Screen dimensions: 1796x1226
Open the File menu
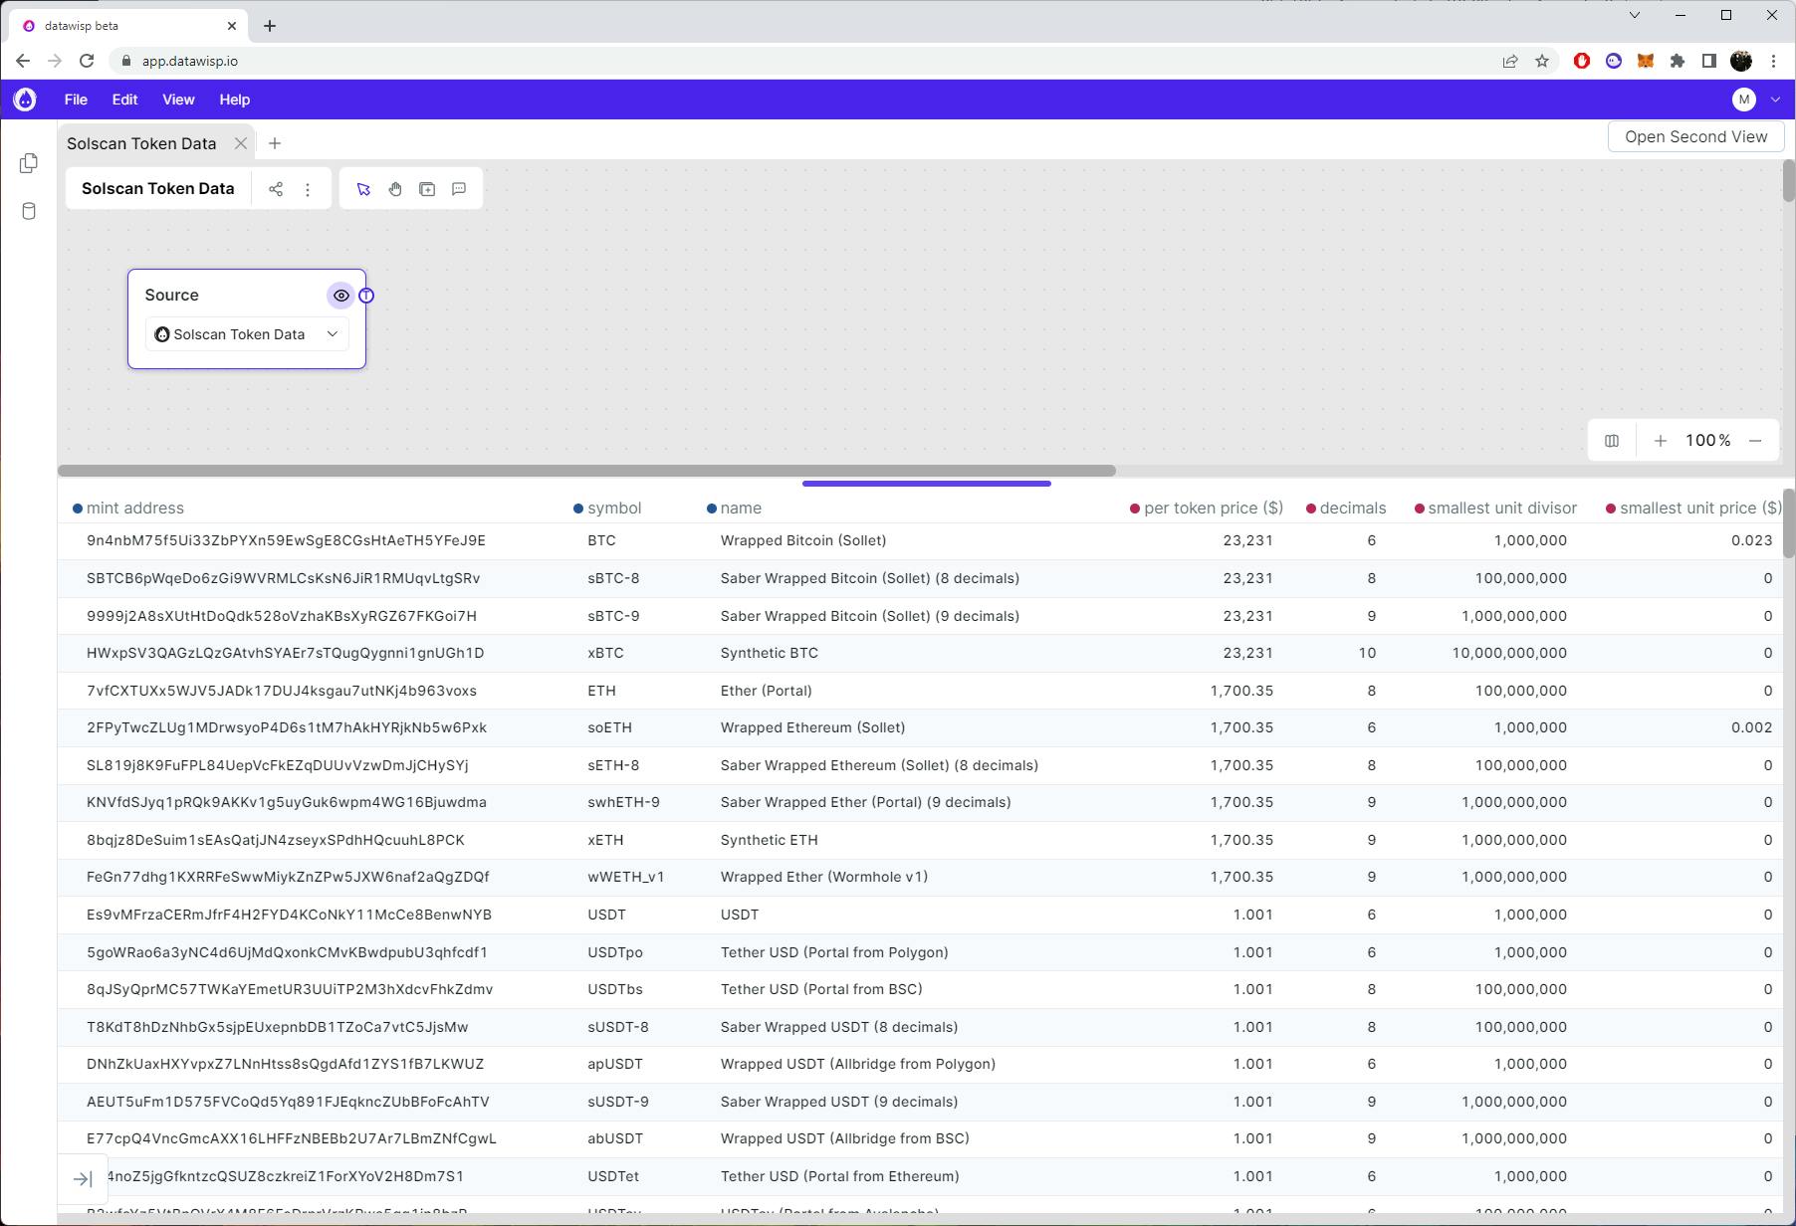click(76, 100)
